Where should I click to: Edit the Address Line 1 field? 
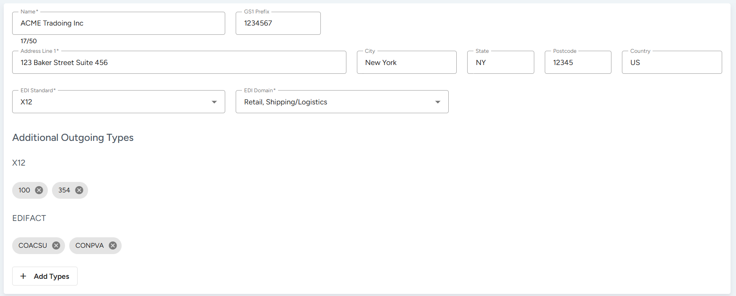(x=179, y=62)
